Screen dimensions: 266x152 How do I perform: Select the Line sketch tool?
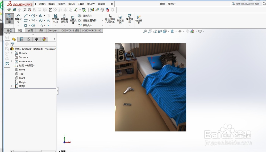pyautogui.click(x=26, y=16)
